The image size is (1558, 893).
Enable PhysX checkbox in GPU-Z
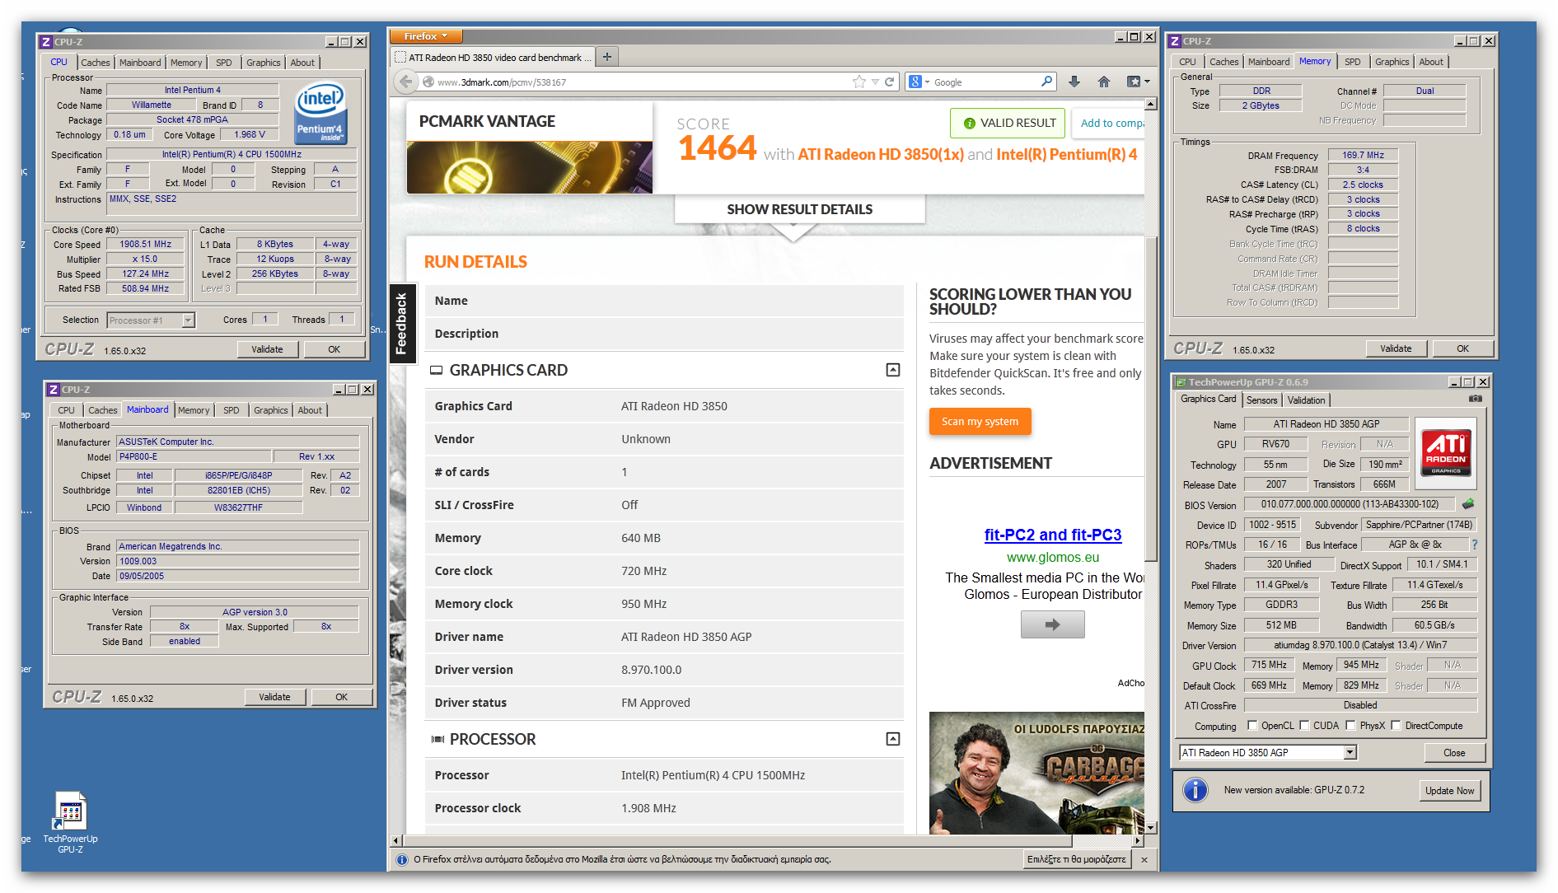coord(1350,726)
